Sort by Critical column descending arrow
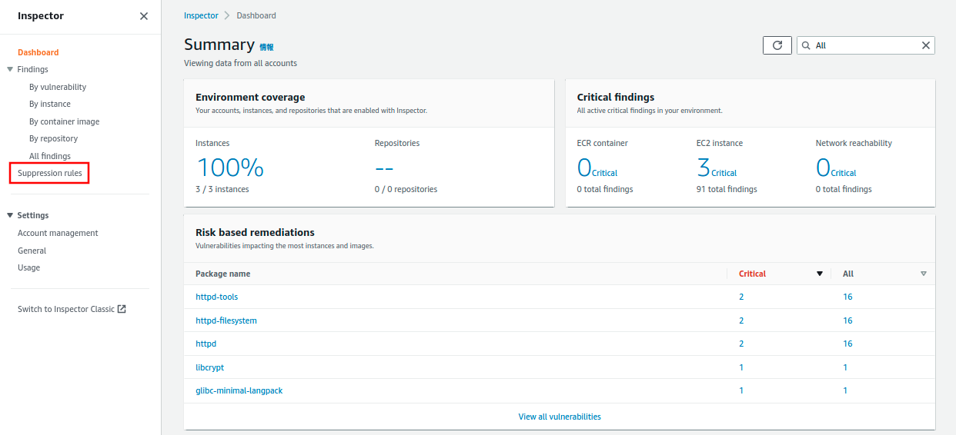This screenshot has height=435, width=956. (820, 274)
